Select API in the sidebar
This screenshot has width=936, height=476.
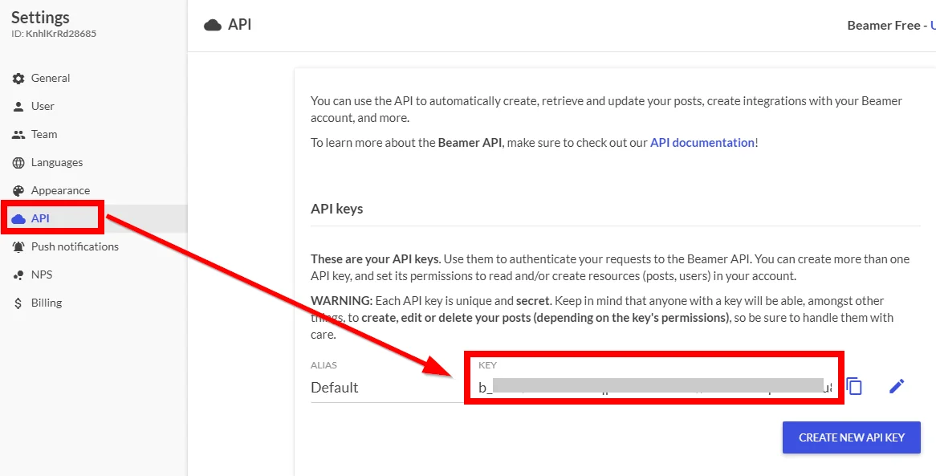(94, 218)
